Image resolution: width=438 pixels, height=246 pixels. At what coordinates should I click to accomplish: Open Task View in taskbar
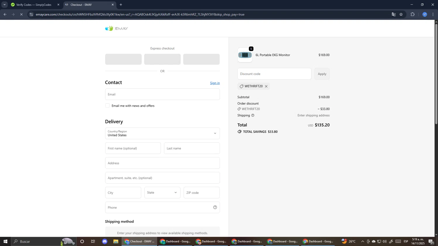tap(93, 241)
